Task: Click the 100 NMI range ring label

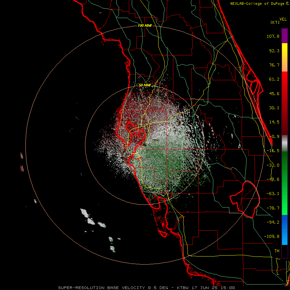Action: coord(145,25)
